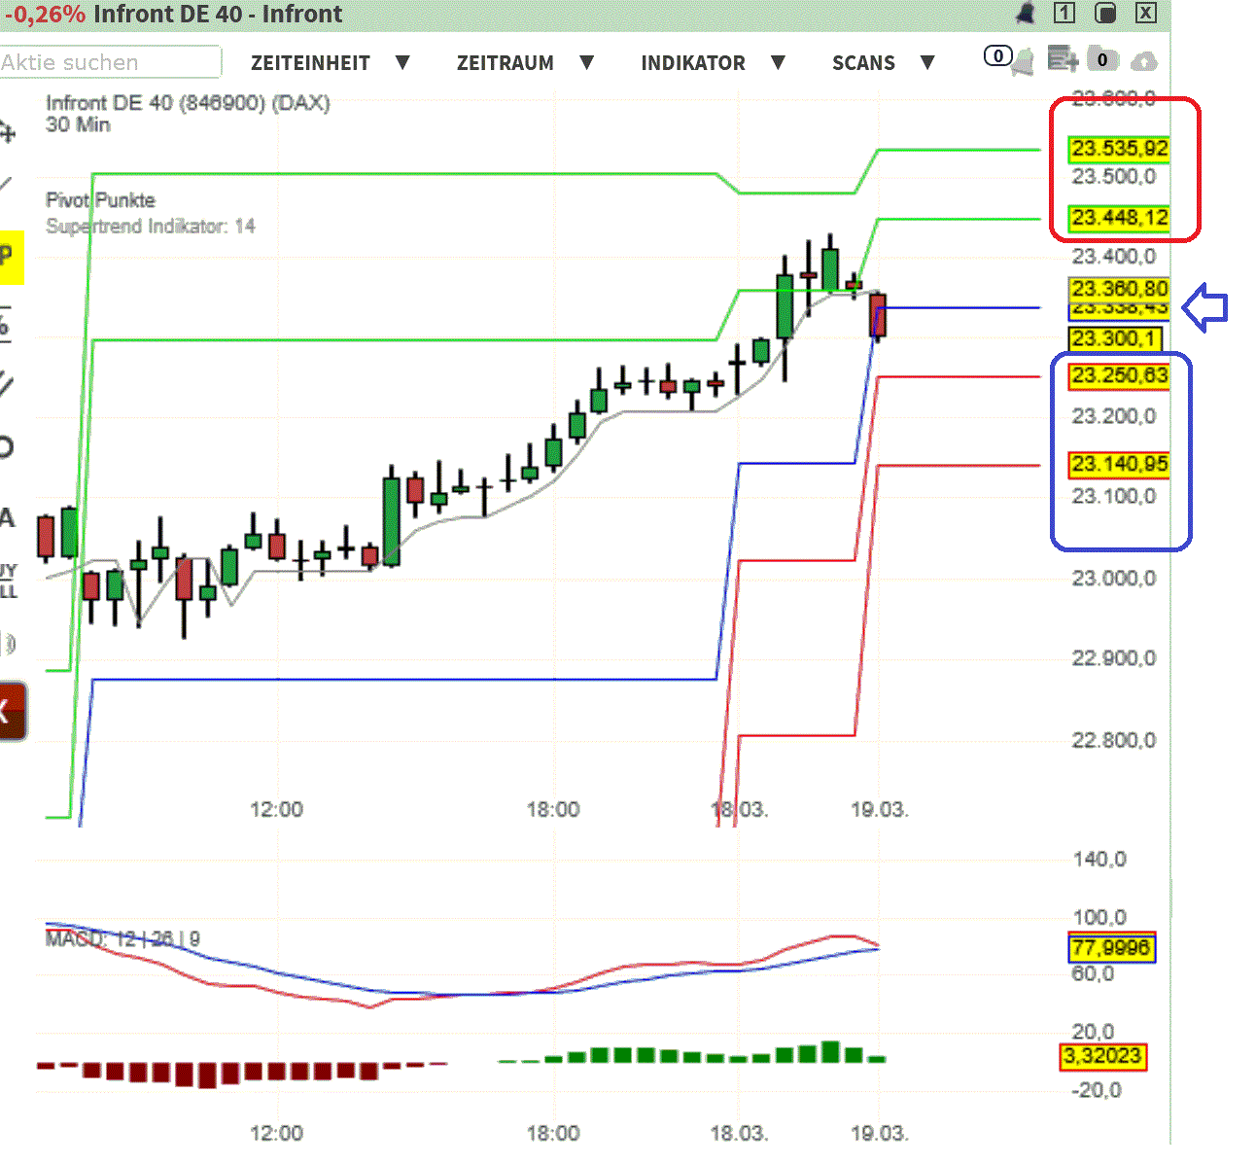Click the Supertrend Indikator 14 label
Screen dimensions: 1256x1164
151,226
